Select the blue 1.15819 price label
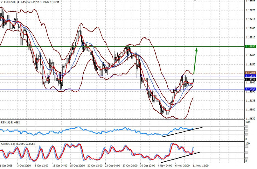Viewport: 257px width, 169px height. point(250,76)
